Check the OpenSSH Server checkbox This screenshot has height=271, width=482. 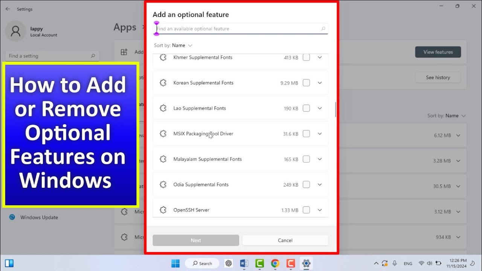click(x=307, y=210)
